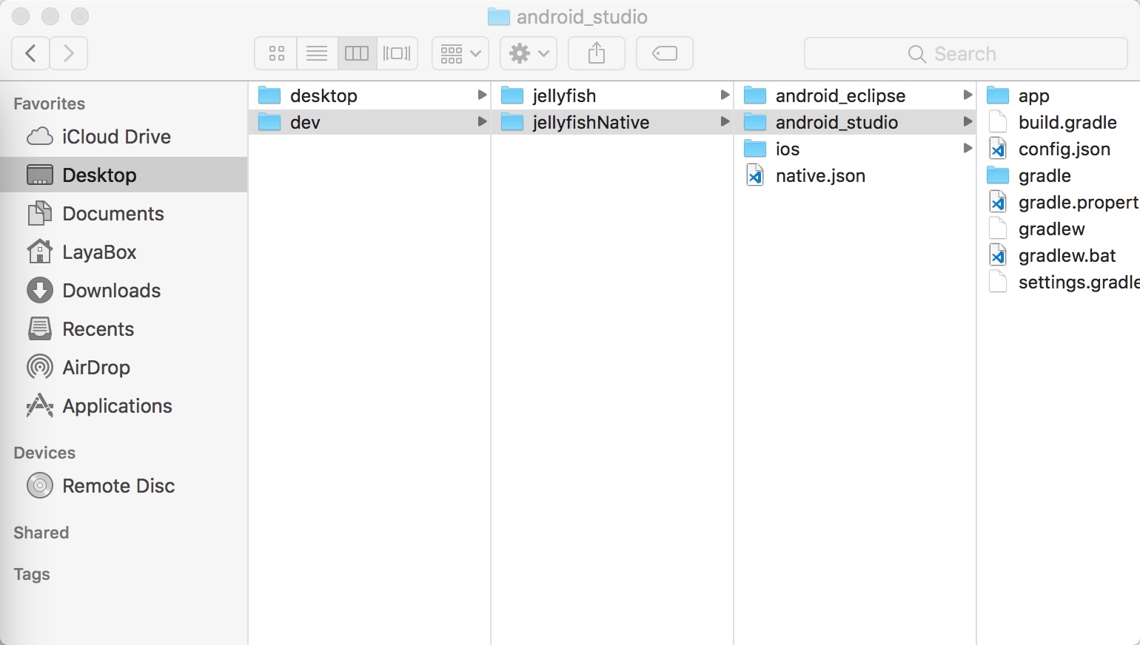Viewport: 1140px width, 645px height.
Task: Expand jellyfish folder disclosure arrow
Action: (725, 95)
